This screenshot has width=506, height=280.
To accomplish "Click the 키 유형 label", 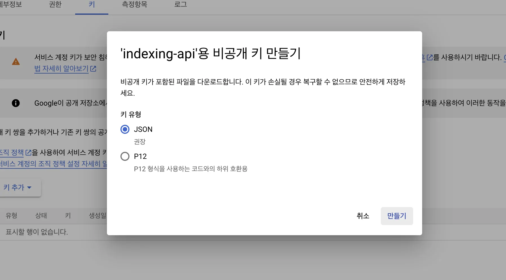I will pyautogui.click(x=131, y=114).
